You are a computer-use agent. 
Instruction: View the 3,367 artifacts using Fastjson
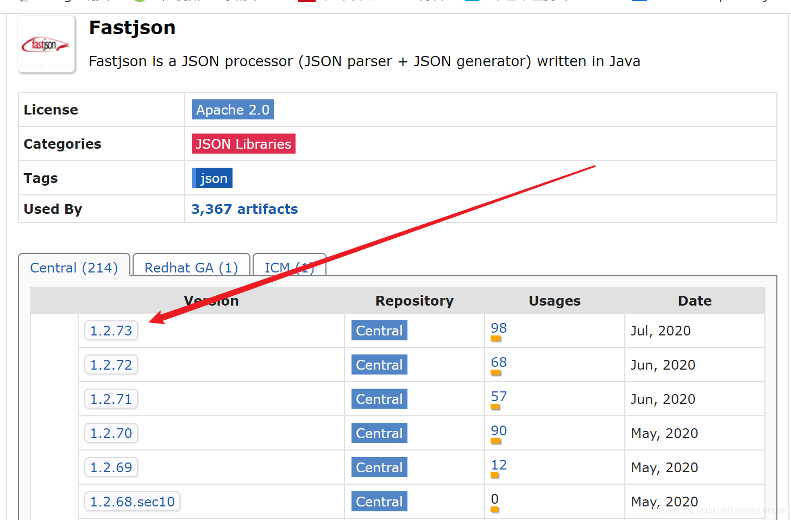click(244, 209)
